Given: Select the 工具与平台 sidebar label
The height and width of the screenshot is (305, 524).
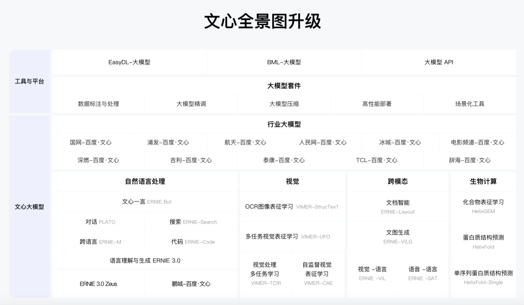Looking at the screenshot, I should point(29,82).
